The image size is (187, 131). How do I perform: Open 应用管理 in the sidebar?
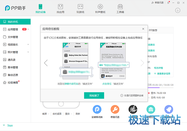pyautogui.click(x=13, y=30)
